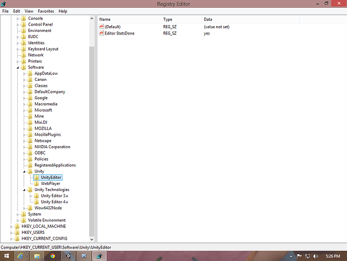Screen dimensions: 347x261
Task: Select the Keyboard Layout key
Action: 43,49
